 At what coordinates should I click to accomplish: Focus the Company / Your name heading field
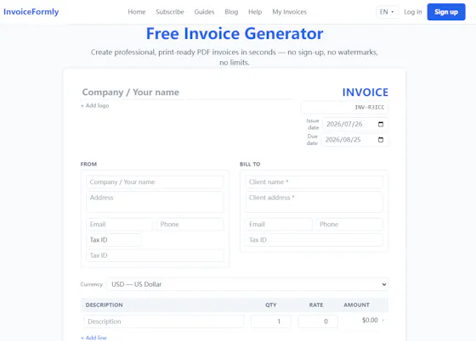[187, 92]
